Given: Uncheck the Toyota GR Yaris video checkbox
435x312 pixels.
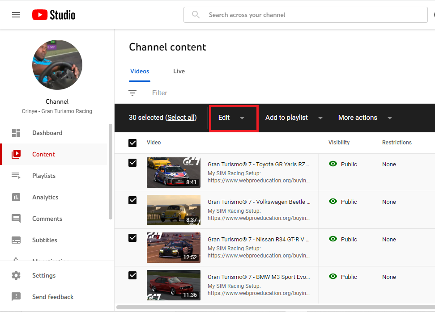Looking at the screenshot, I should [x=132, y=163].
